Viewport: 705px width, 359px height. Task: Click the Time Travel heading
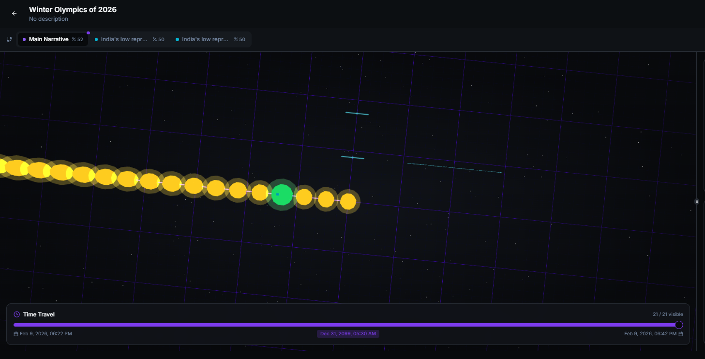(x=39, y=314)
